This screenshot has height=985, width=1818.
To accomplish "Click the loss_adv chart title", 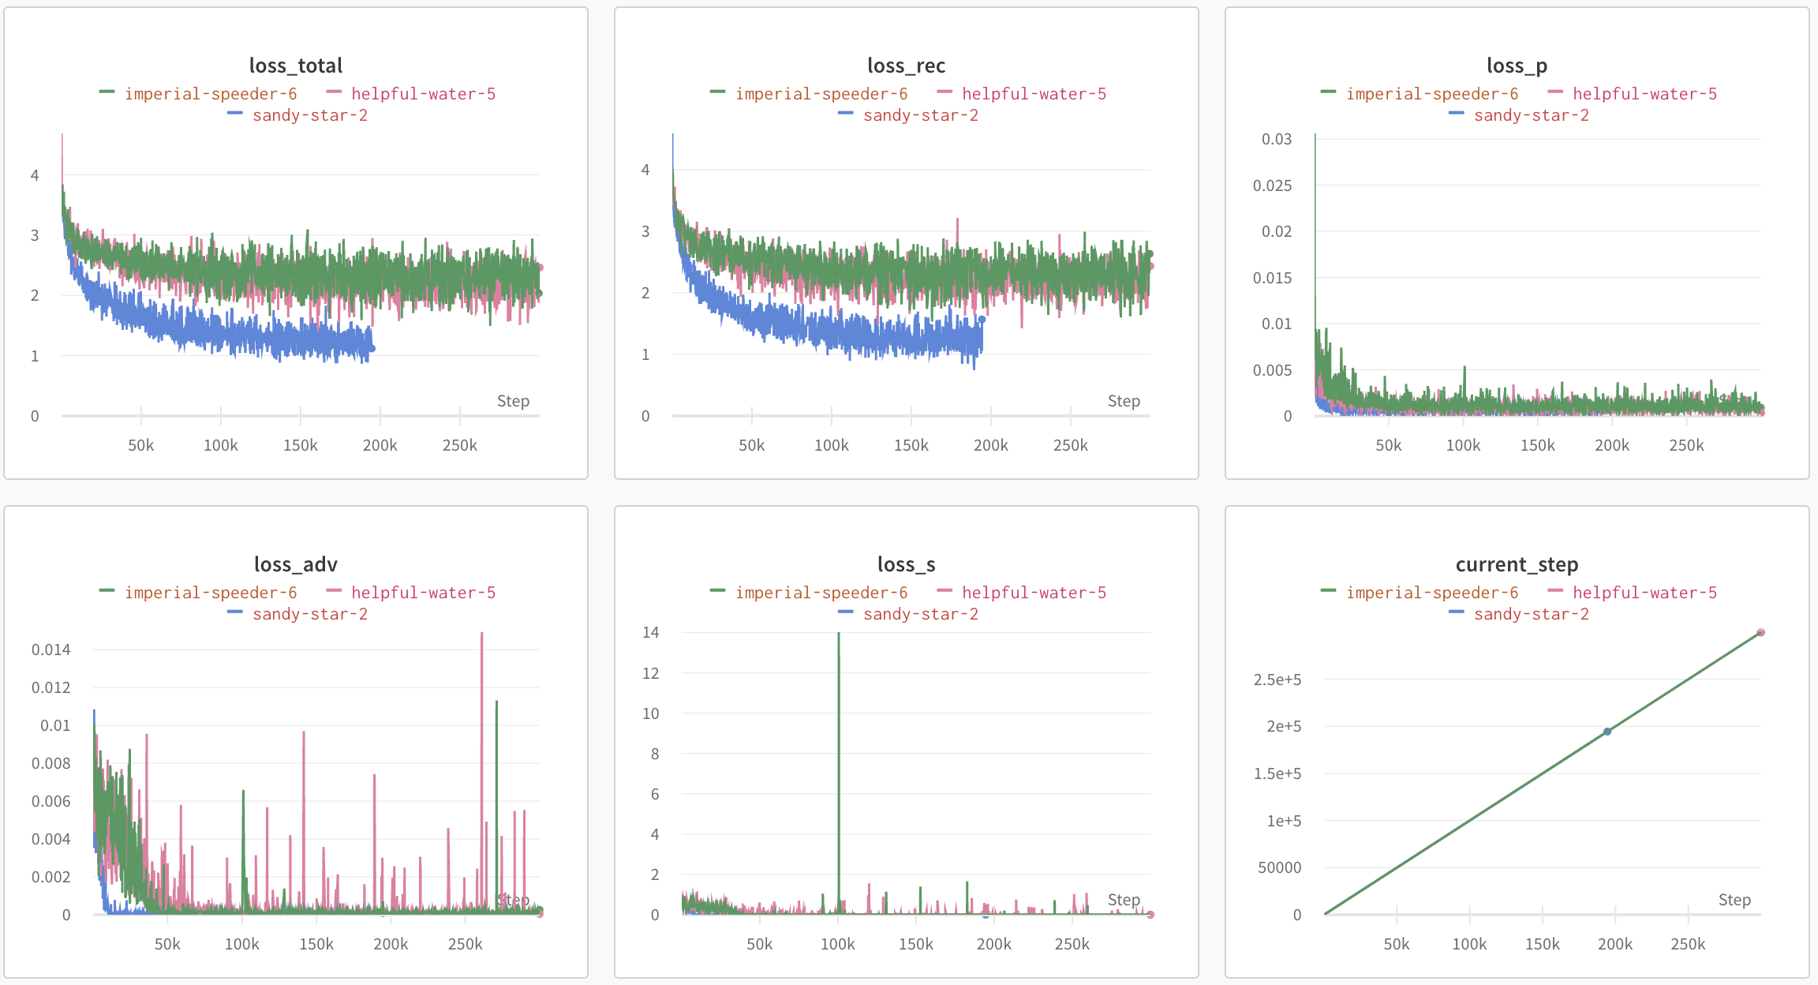I will 296,564.
